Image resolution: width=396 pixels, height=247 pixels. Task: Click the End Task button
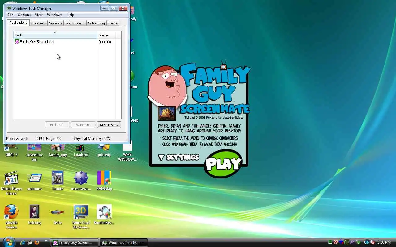point(57,125)
